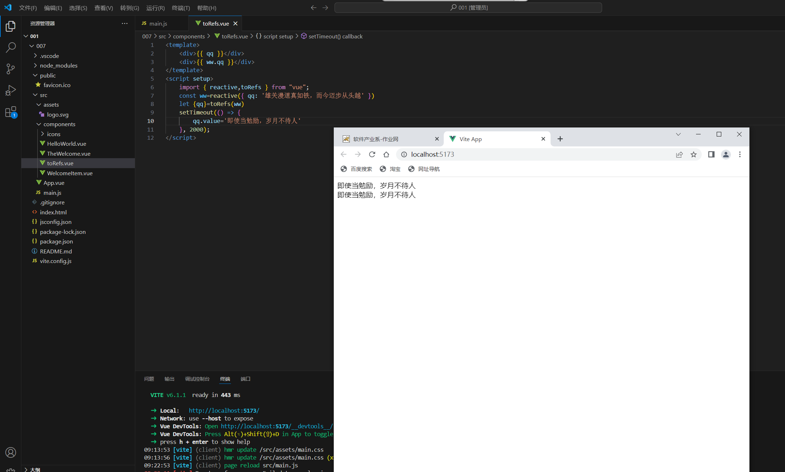Open the browser profile icon
This screenshot has height=472, width=785.
tap(726, 154)
